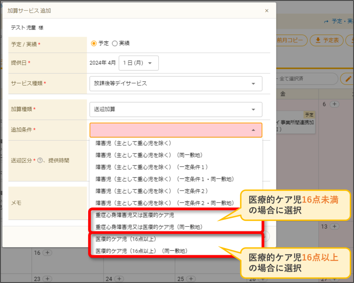
Task: Expand the 加算種類 dropdown showing 送迎加算
Action: (x=176, y=109)
